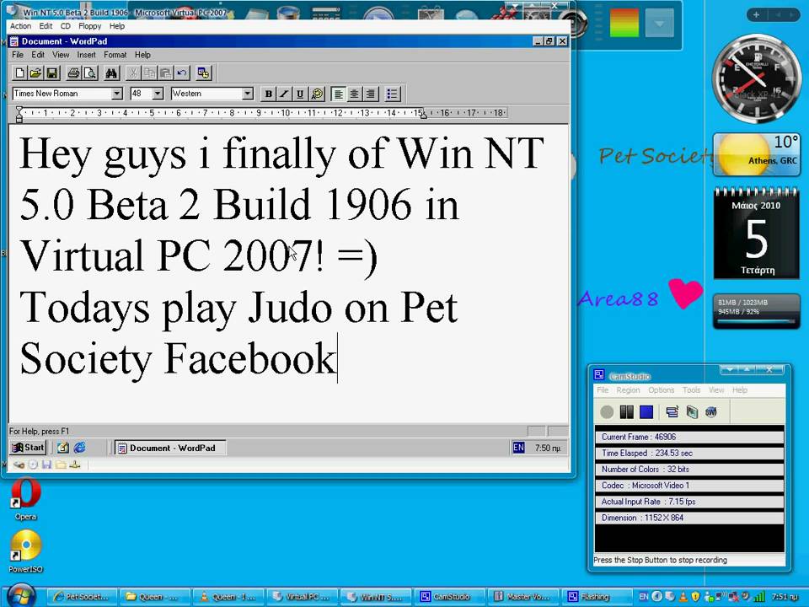Open the font color palette button

click(x=318, y=94)
